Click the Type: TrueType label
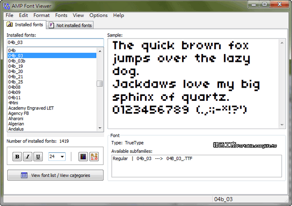The height and width of the screenshot is (206, 292). coord(128,143)
